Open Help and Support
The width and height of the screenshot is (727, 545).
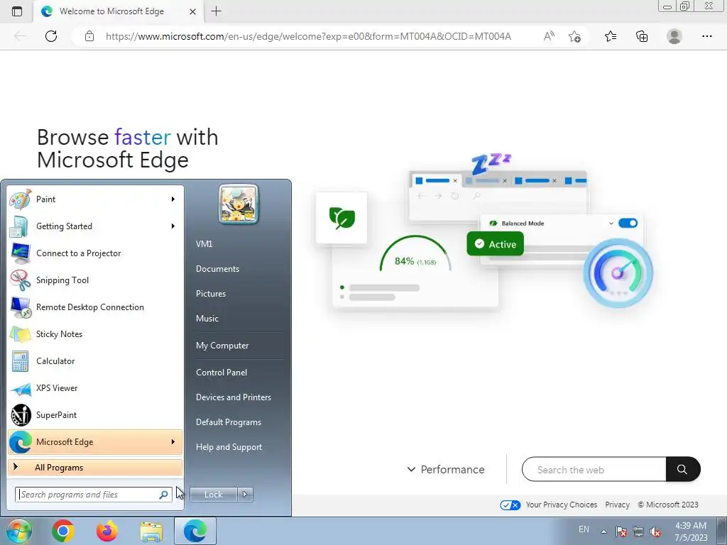[x=229, y=447]
